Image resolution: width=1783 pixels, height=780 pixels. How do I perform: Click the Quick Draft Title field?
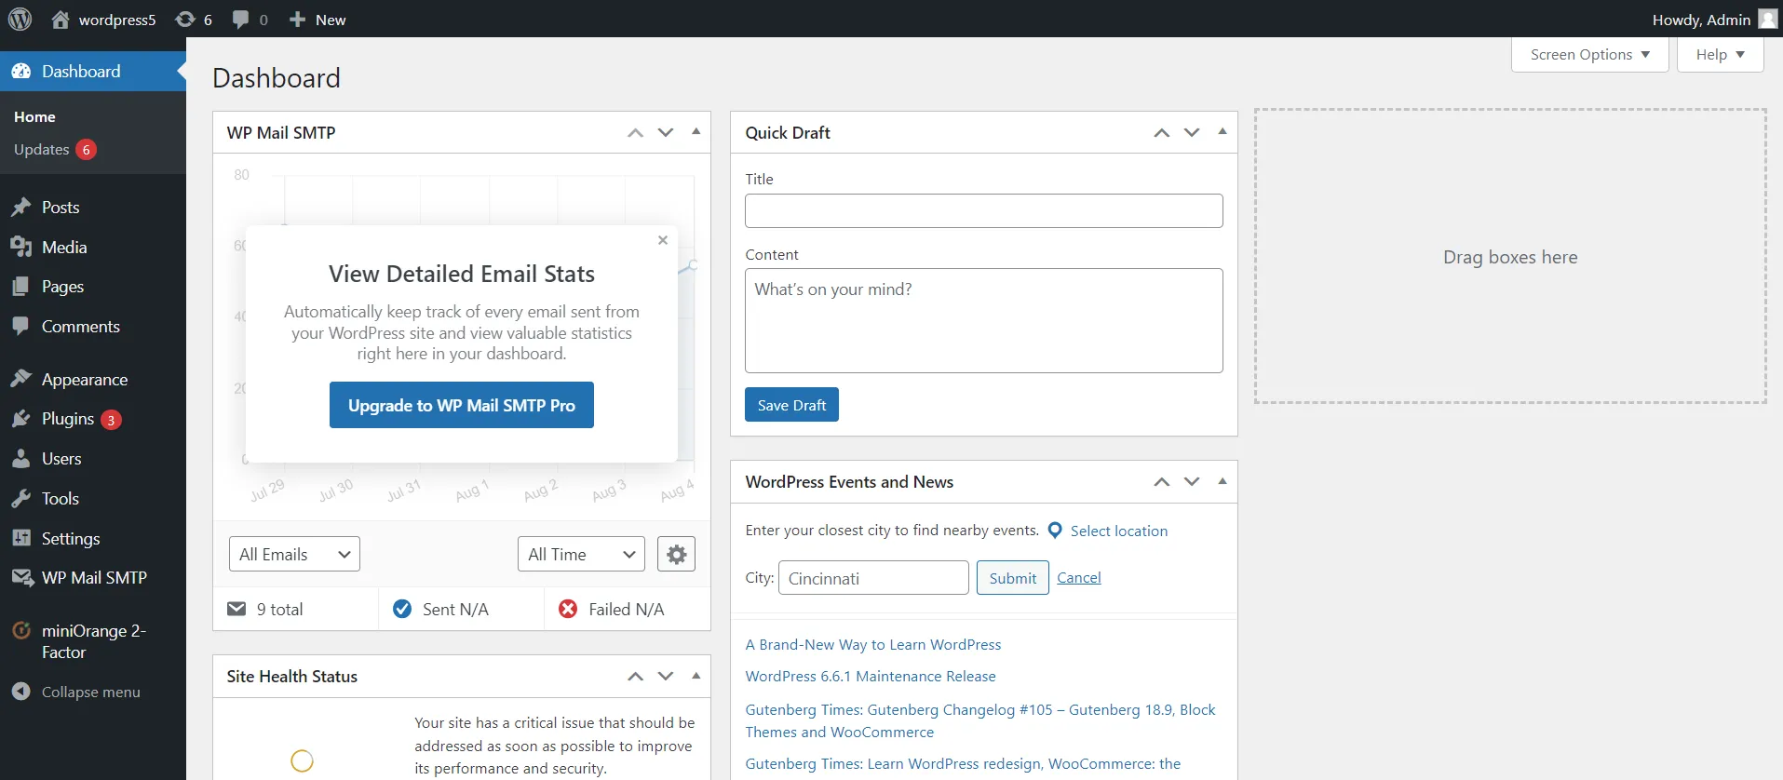pyautogui.click(x=983, y=211)
